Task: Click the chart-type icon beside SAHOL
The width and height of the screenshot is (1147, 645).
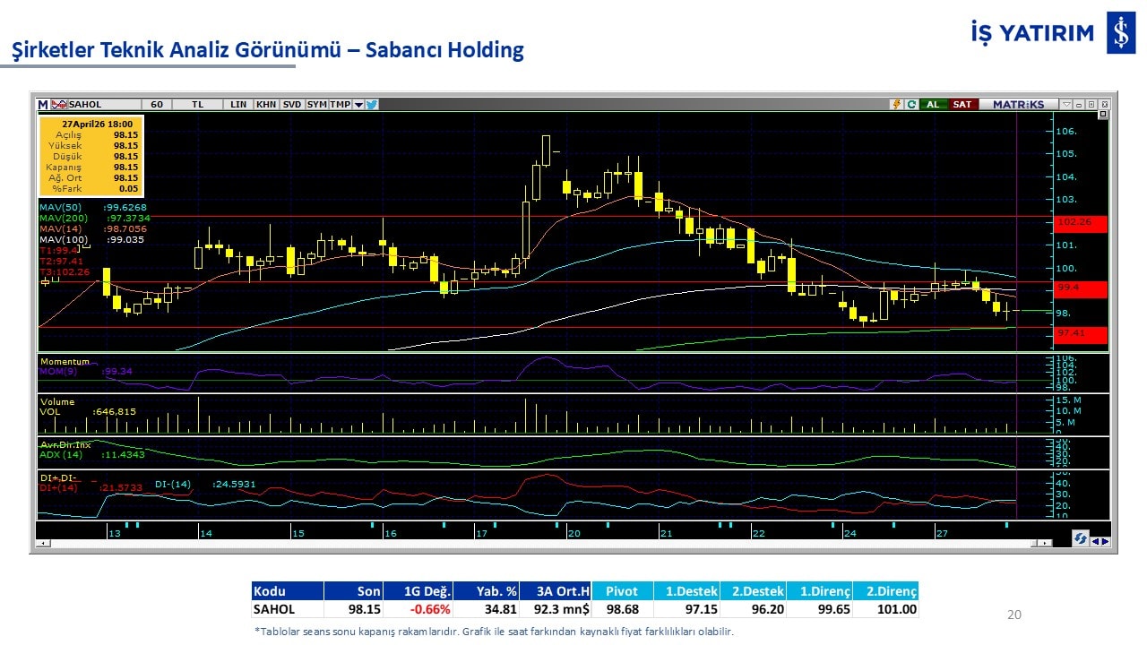Action: [59, 104]
